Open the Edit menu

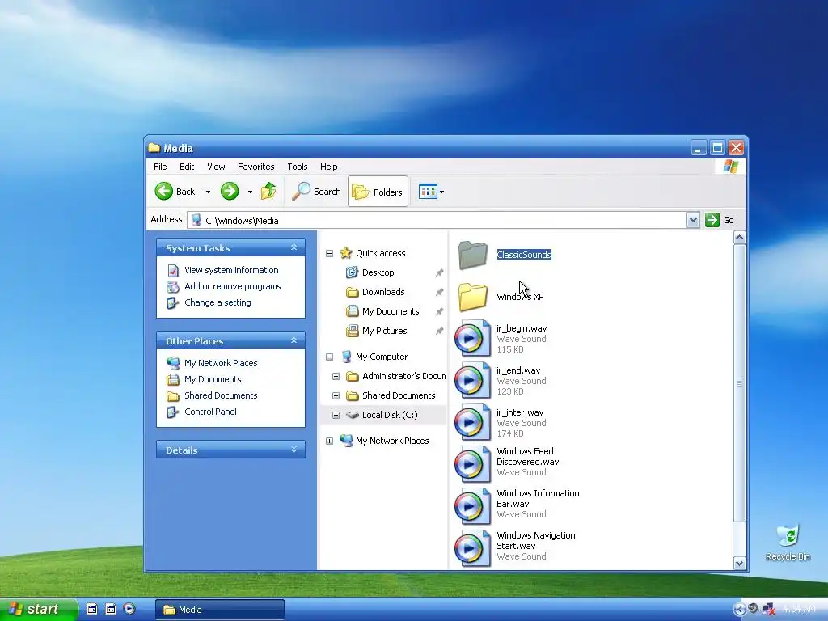tap(187, 167)
